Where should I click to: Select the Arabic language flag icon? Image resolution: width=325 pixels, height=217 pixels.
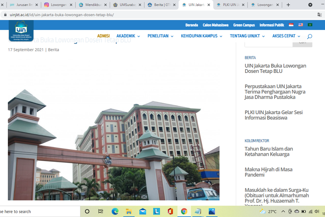coord(310,25)
